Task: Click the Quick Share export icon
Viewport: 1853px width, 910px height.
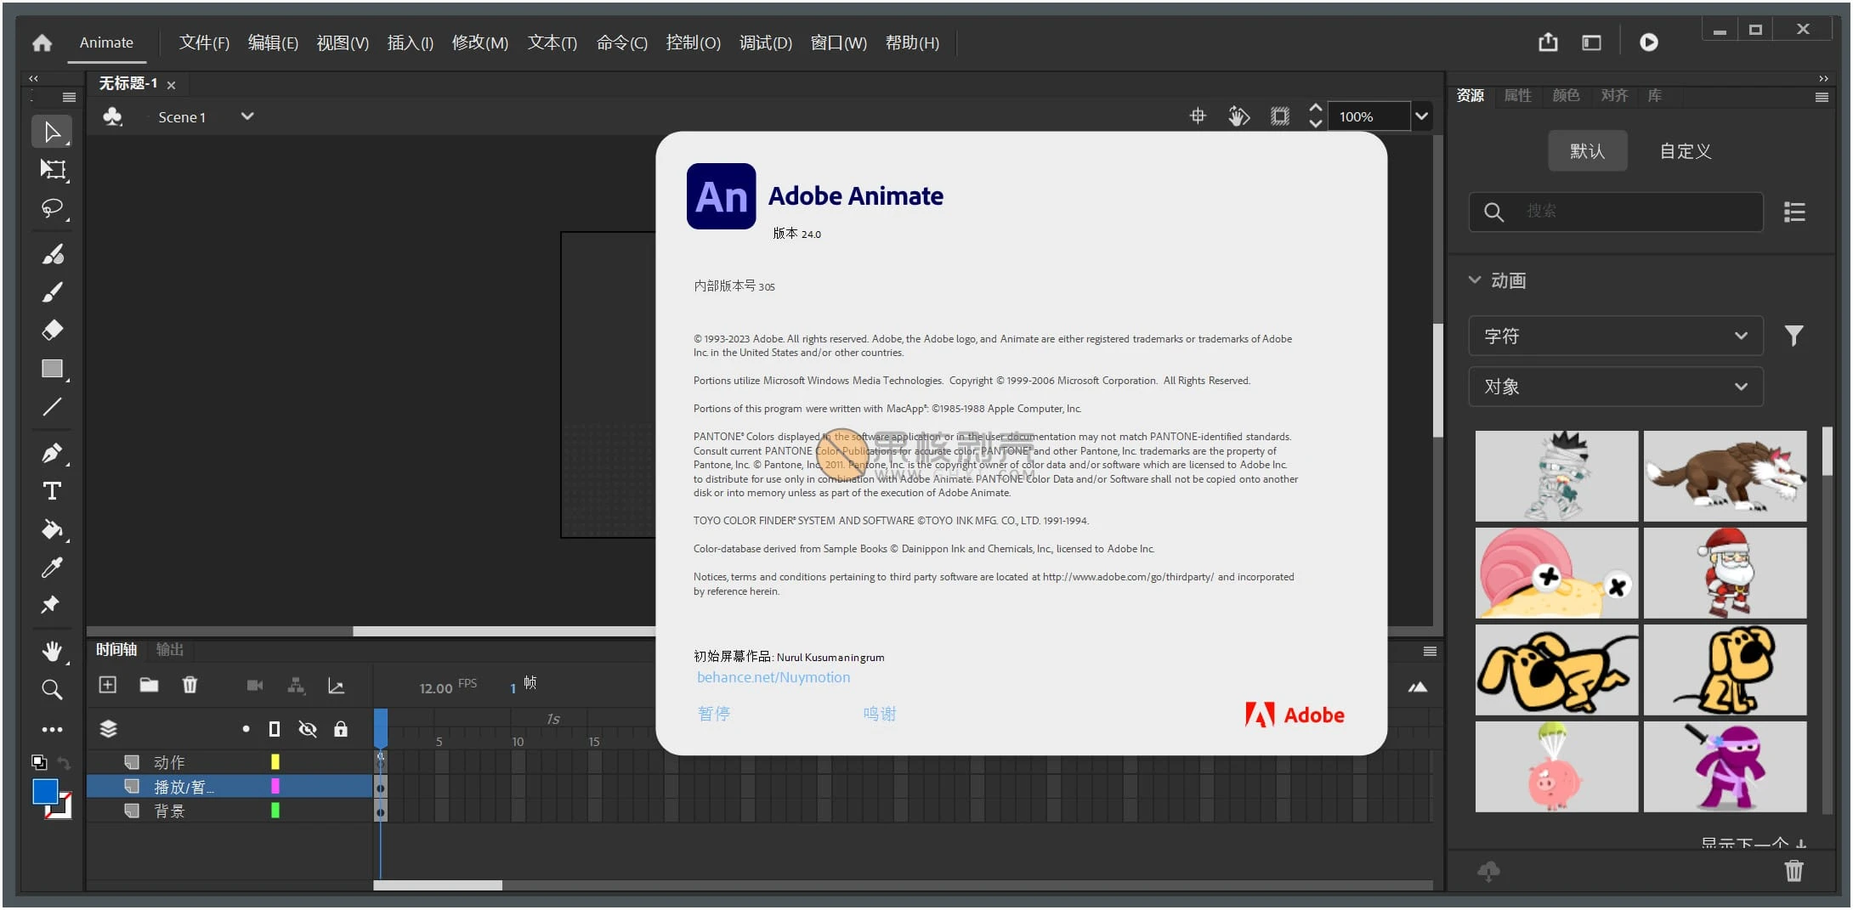Action: (1548, 42)
